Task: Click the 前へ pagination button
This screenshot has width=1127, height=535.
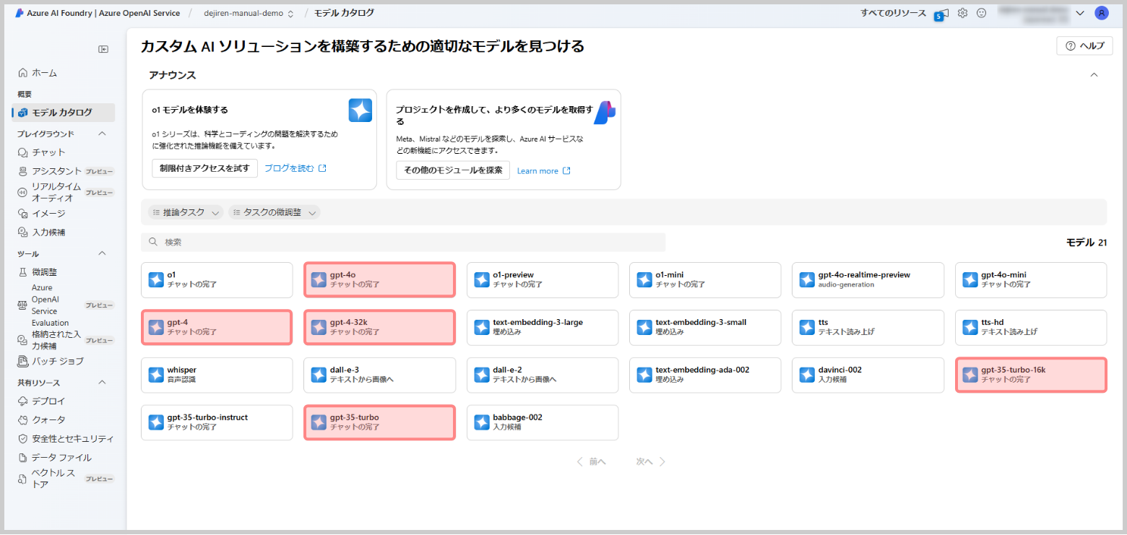Action: pyautogui.click(x=591, y=461)
